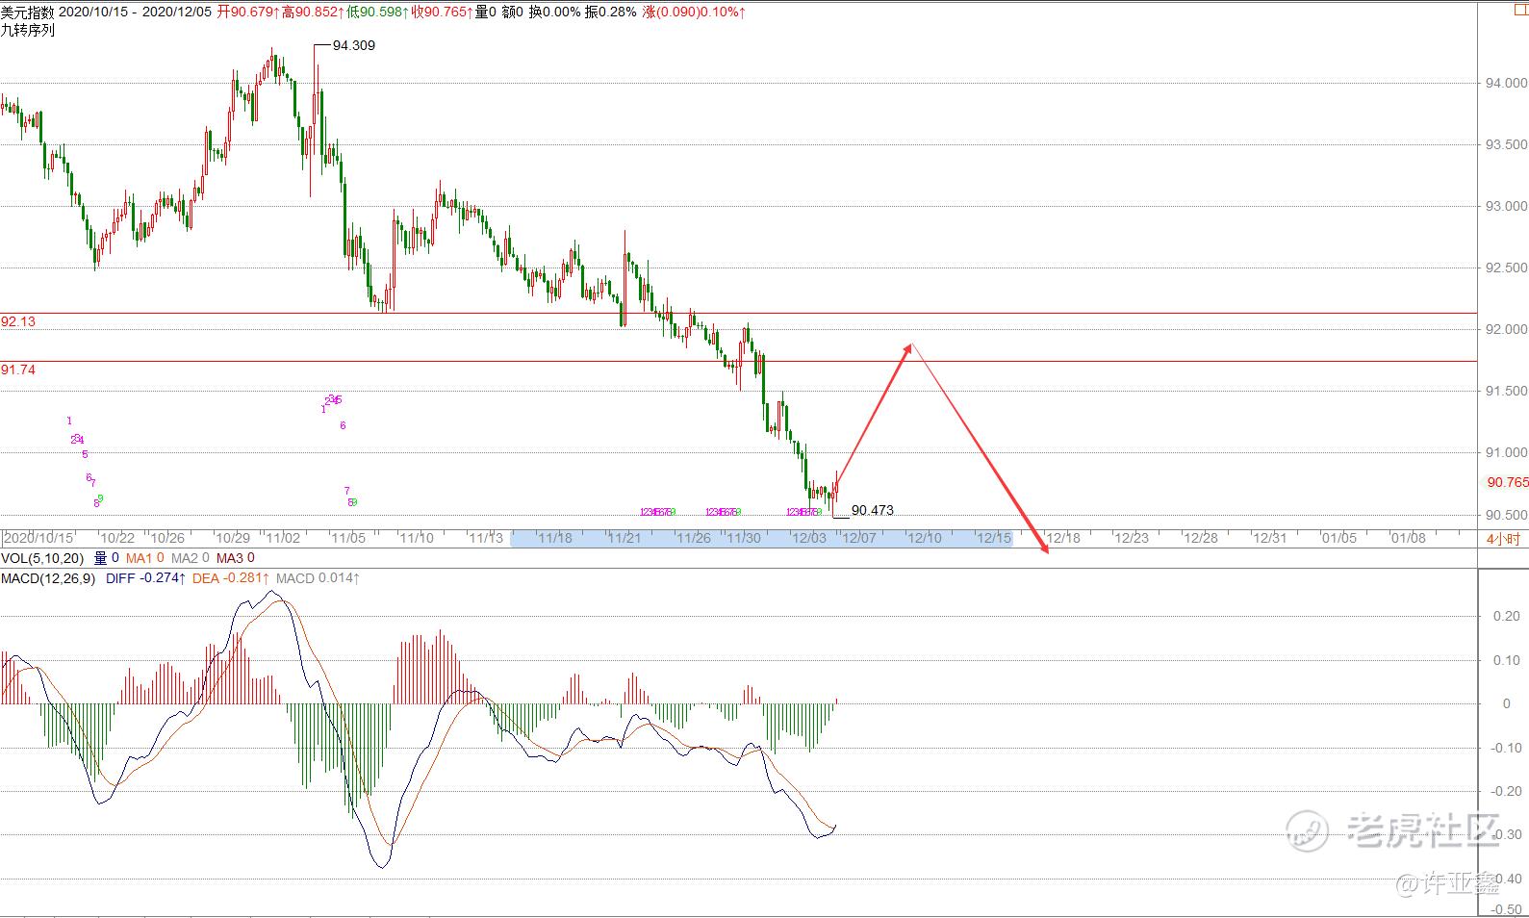1529x918 pixels.
Task: Click the current price tag '90.765'
Action: [x=1507, y=482]
